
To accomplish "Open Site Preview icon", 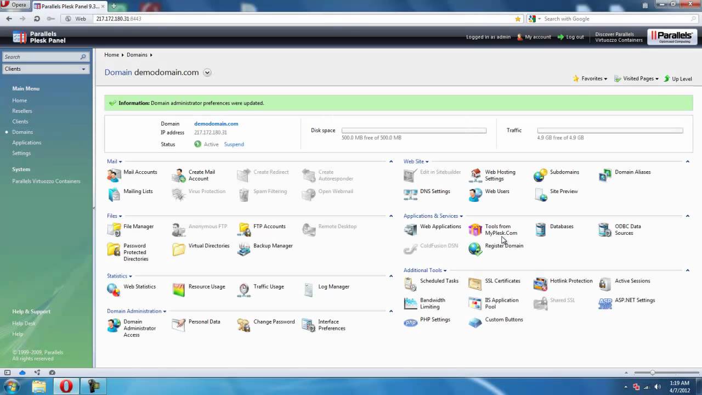I will (541, 194).
